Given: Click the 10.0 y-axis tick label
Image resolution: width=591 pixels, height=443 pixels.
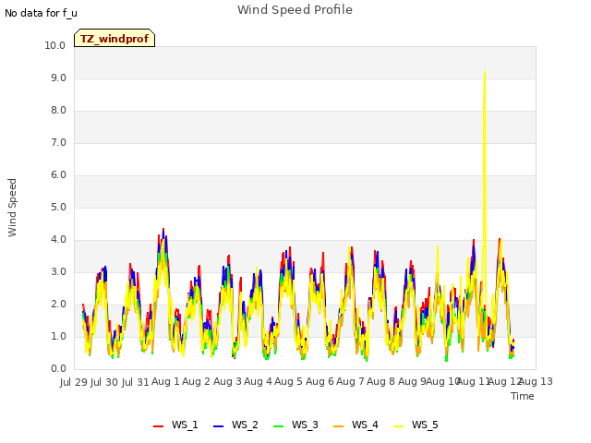Looking at the screenshot, I should [55, 45].
